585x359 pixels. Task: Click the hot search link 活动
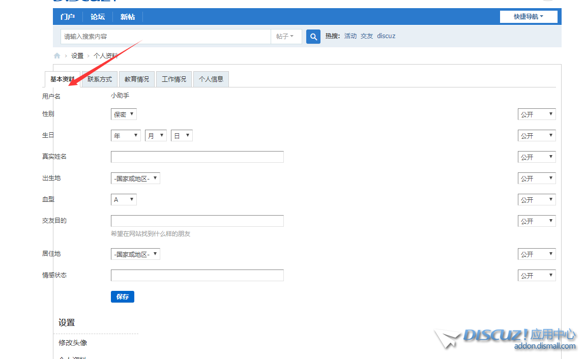click(x=350, y=36)
